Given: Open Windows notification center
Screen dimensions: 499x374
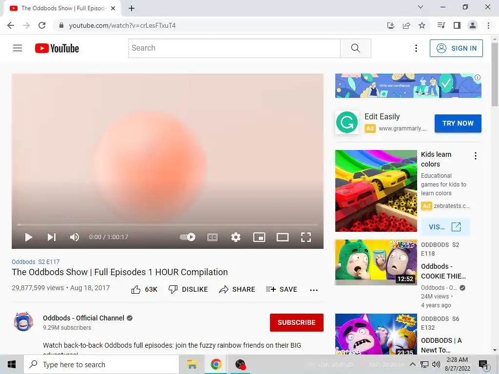Looking at the screenshot, I should click(x=483, y=365).
